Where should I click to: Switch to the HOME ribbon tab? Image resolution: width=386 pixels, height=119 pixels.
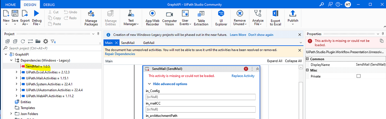click(10, 5)
